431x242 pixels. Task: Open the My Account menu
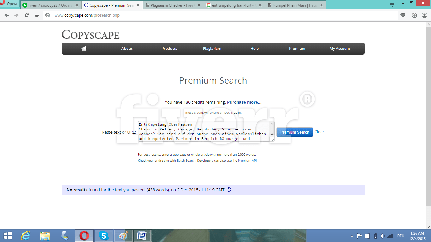[340, 49]
